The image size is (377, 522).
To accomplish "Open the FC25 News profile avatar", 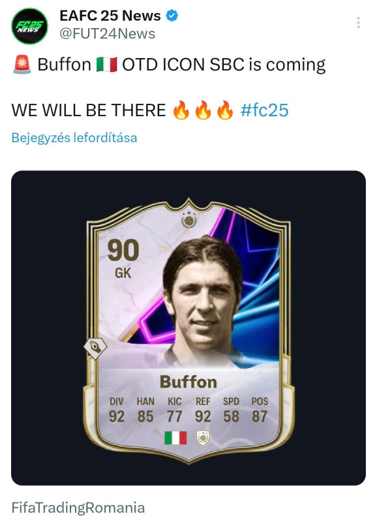I will pos(29,26).
